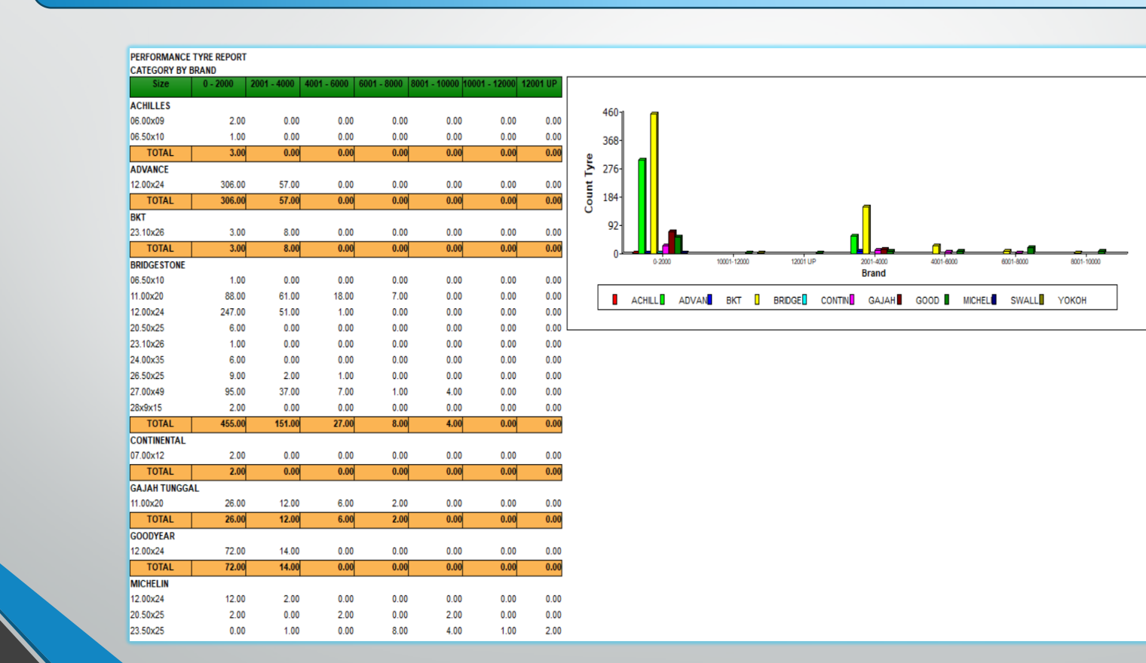
Task: Click the '2001-4000' chart axis label
Action: [x=874, y=261]
